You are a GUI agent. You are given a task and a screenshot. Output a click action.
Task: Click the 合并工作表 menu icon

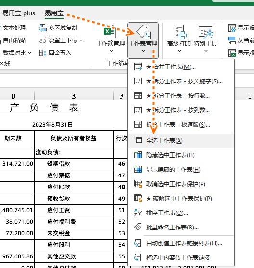[138, 67]
